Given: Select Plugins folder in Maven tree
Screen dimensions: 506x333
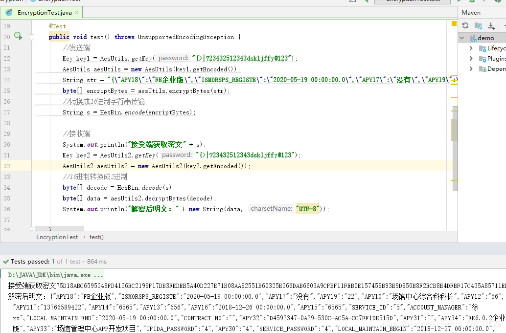Looking at the screenshot, I should click(496, 59).
